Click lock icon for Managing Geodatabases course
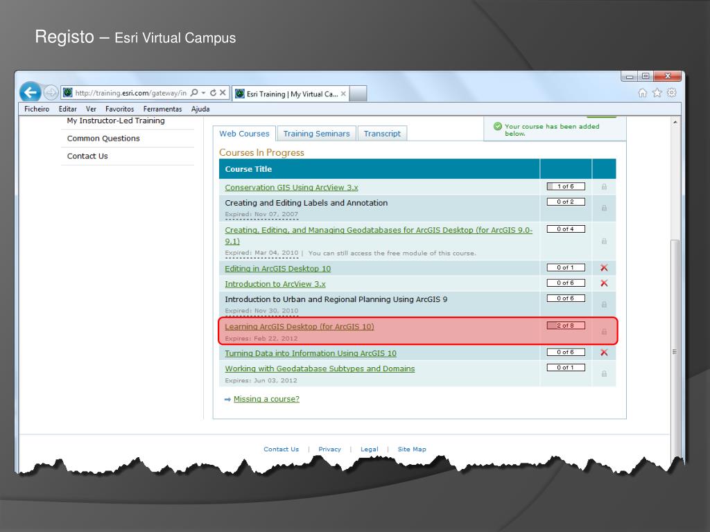Image resolution: width=710 pixels, height=532 pixels. pyautogui.click(x=604, y=241)
